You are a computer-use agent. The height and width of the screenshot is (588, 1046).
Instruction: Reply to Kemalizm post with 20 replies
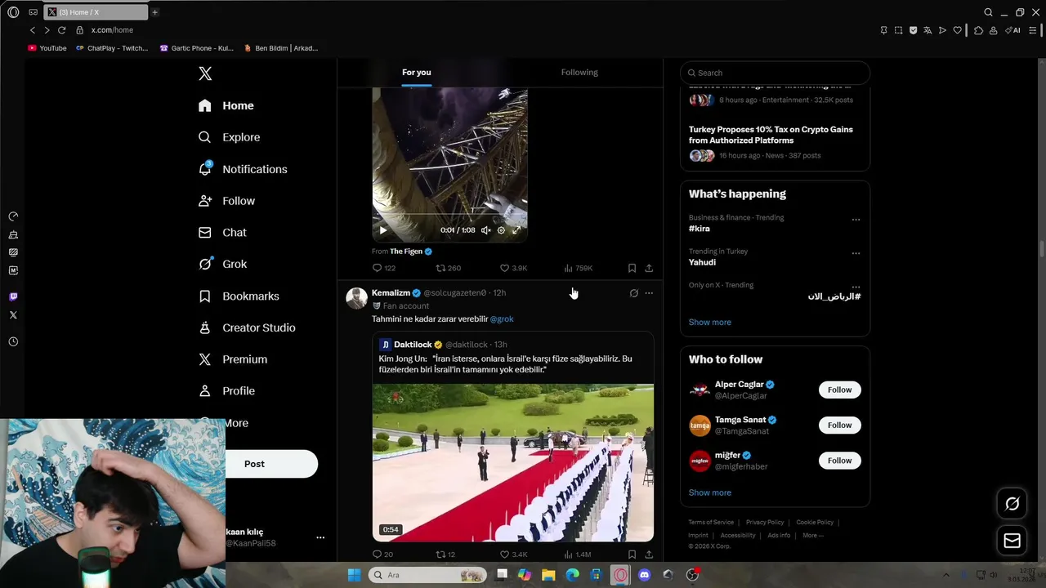coord(382,554)
